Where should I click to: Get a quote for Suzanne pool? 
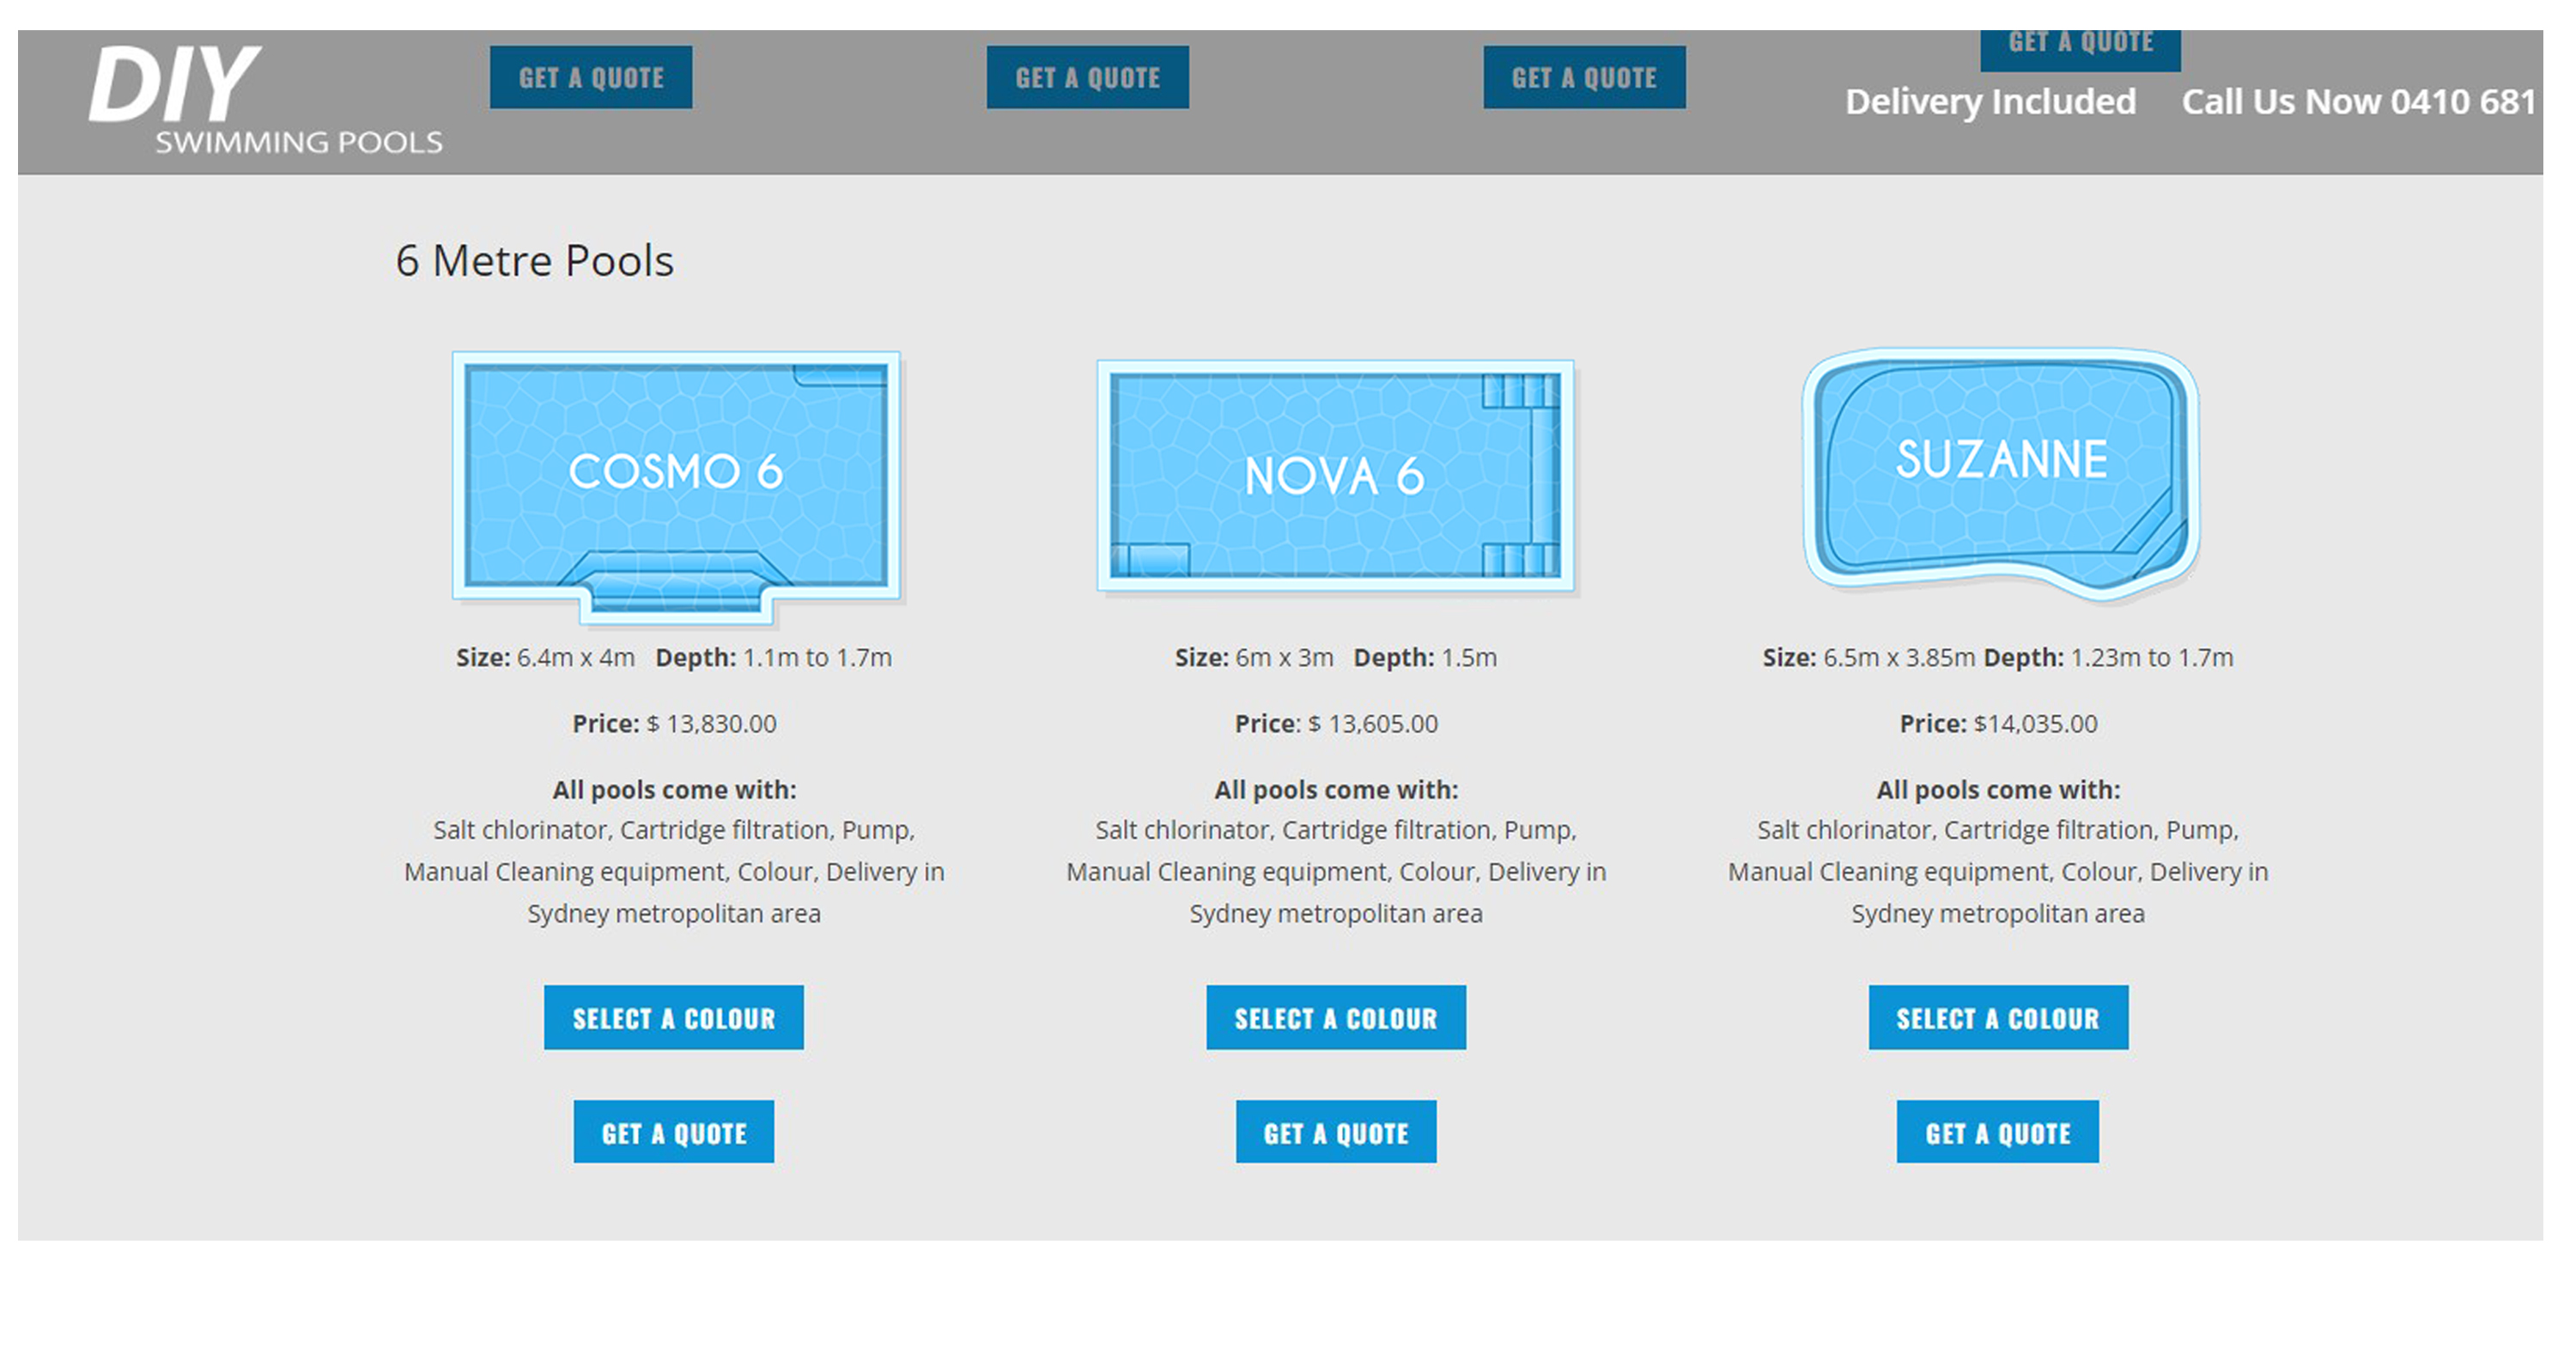(x=1997, y=1132)
